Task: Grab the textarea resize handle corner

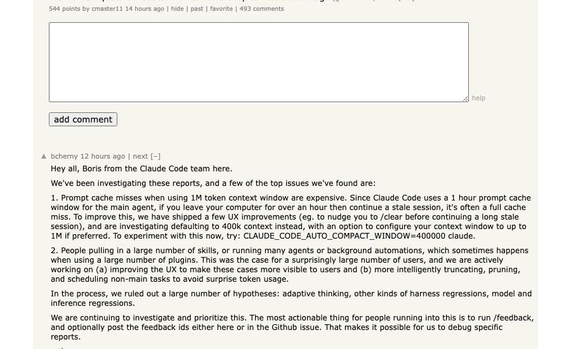Action: coord(466,98)
